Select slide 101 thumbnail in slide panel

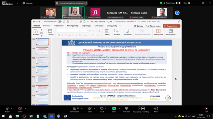coord(42,70)
